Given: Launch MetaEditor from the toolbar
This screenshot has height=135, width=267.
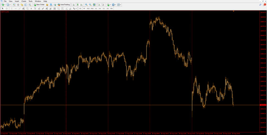Looking at the screenshot, I should coord(47,5).
